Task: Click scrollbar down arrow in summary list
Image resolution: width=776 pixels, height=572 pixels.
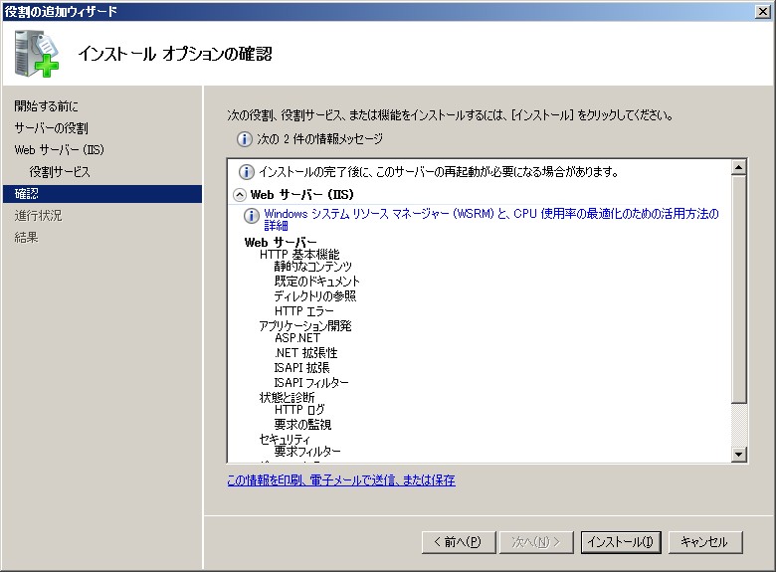Action: (738, 455)
